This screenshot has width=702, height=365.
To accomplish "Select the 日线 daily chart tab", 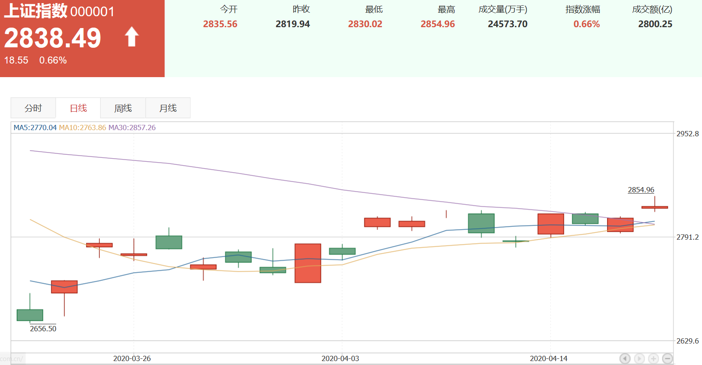I will point(78,108).
